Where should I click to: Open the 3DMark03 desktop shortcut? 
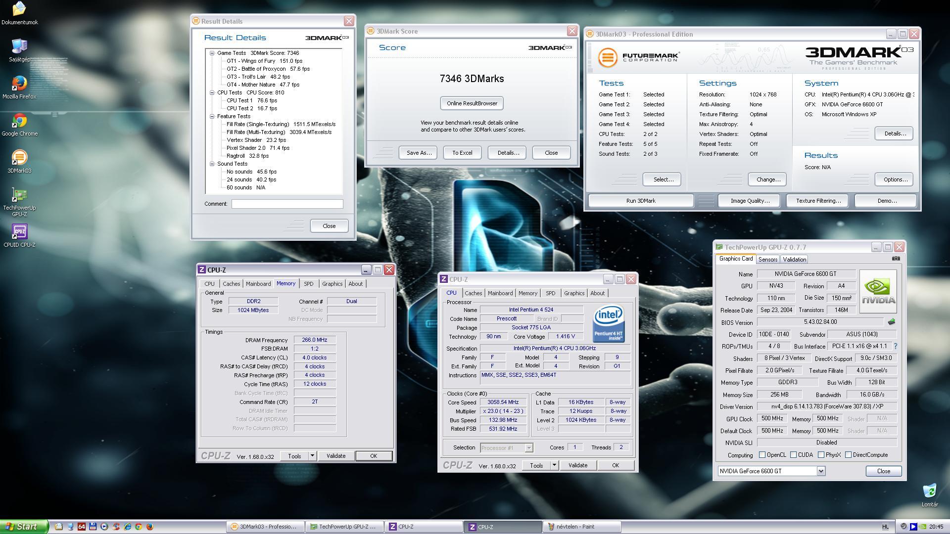[19, 158]
